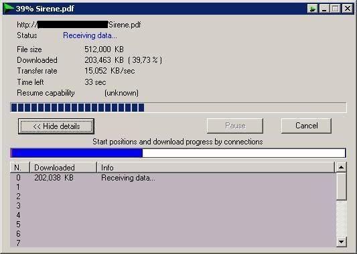Click the Sirene.pdf URL text
357x254 pixels.
[x=79, y=25]
